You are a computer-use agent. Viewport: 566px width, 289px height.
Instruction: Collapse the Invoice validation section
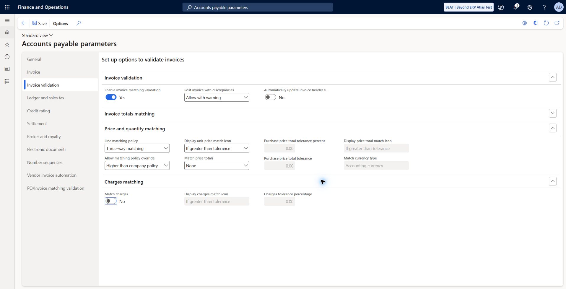coord(553,77)
